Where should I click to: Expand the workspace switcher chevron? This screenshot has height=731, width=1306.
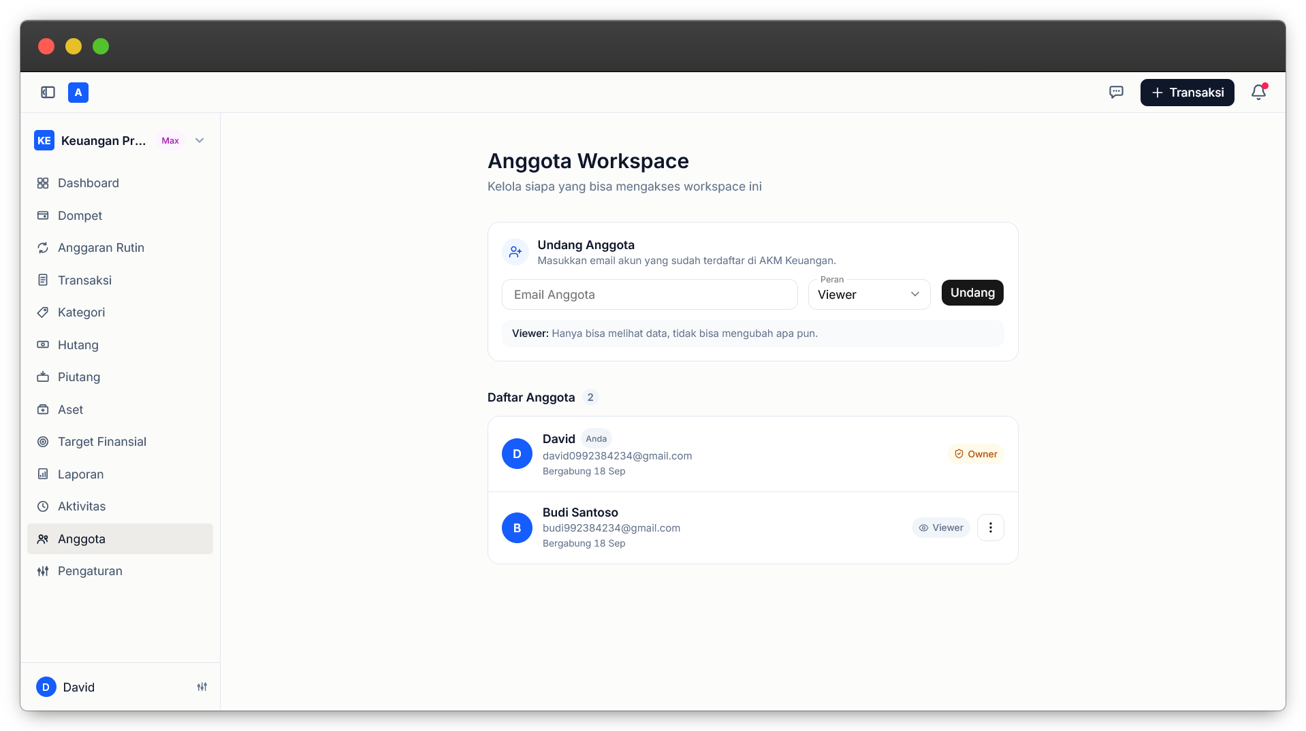coord(200,141)
